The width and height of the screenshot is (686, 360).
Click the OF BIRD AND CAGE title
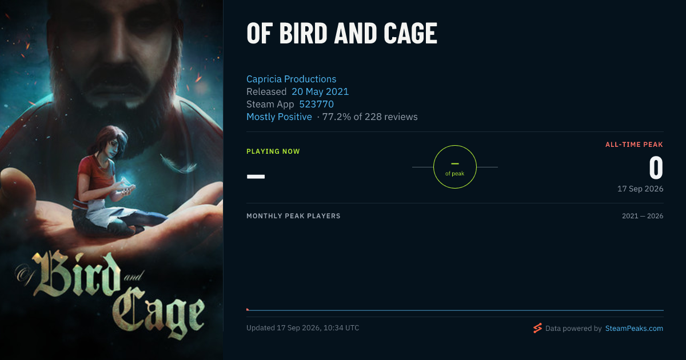pyautogui.click(x=342, y=34)
